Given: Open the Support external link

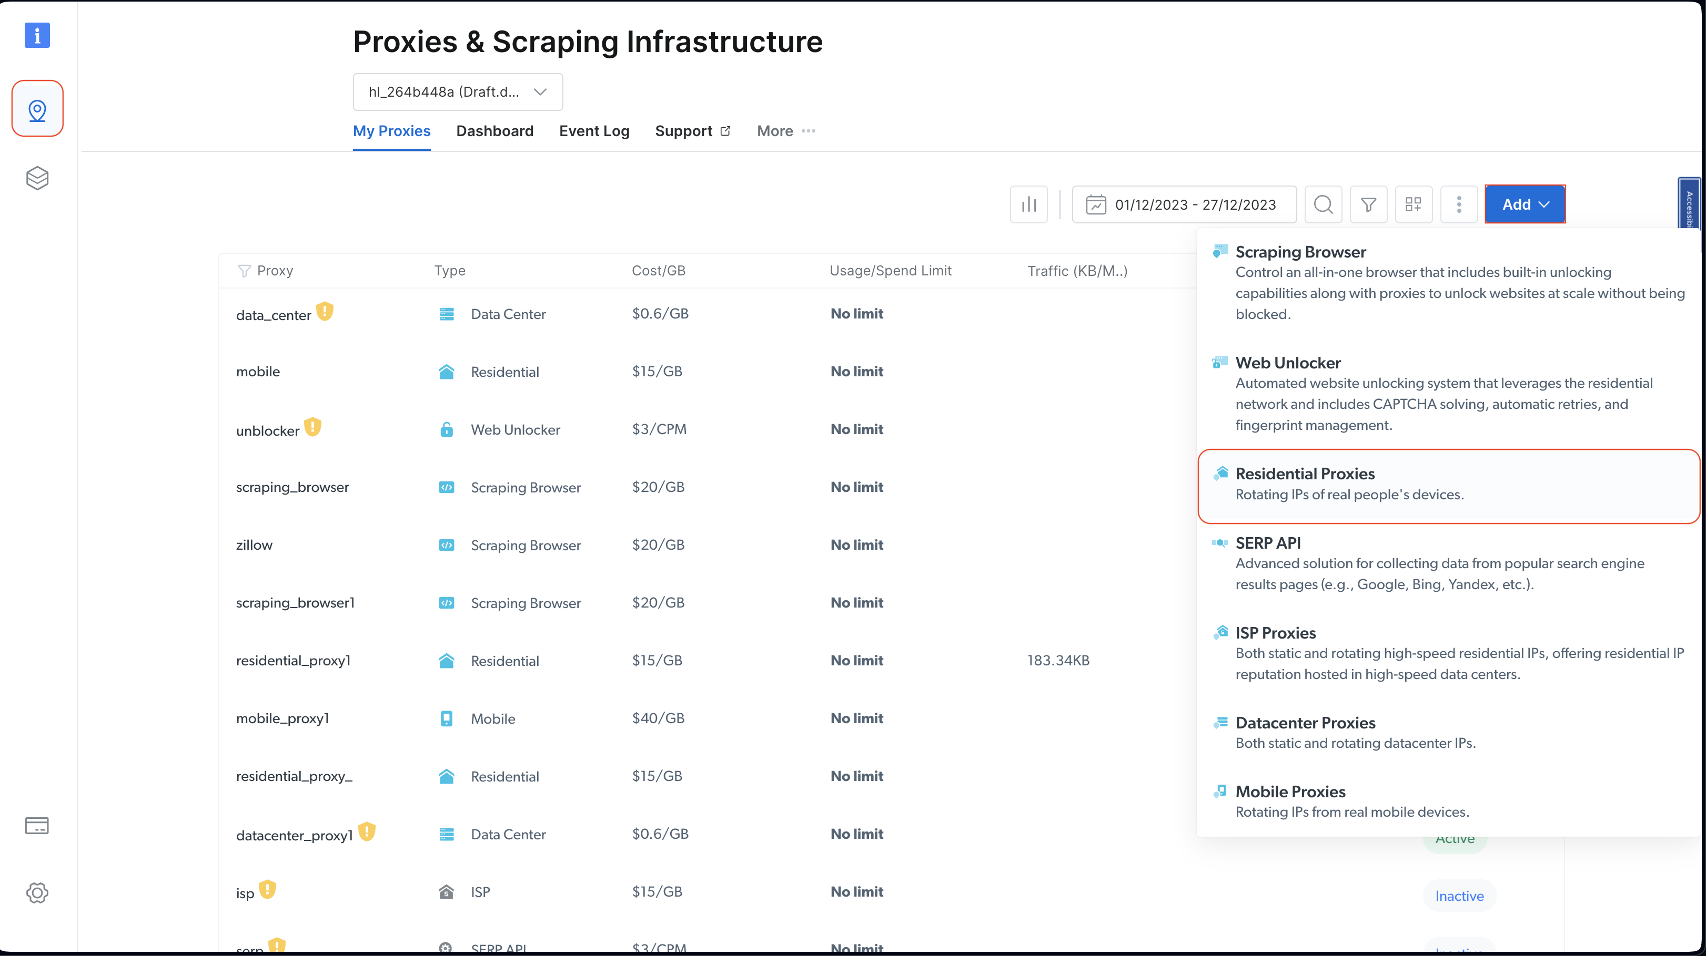Looking at the screenshot, I should click(692, 131).
